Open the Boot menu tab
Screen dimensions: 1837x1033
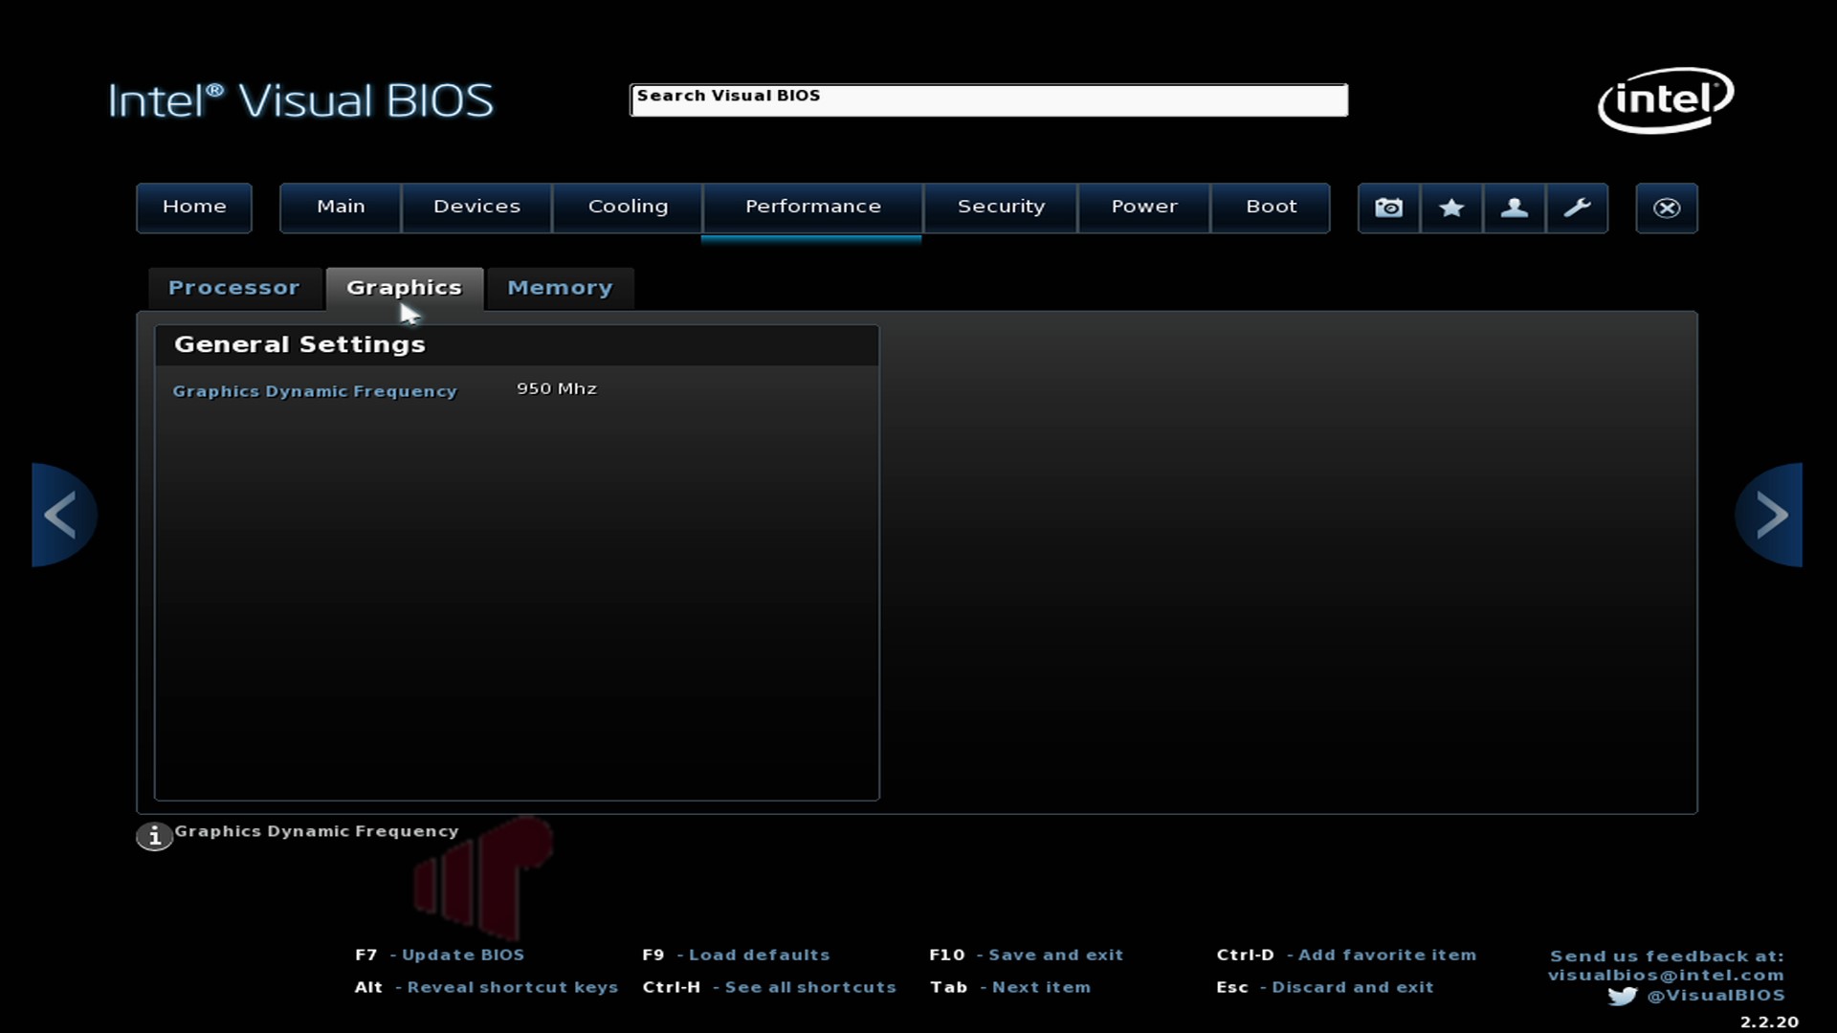1271,208
